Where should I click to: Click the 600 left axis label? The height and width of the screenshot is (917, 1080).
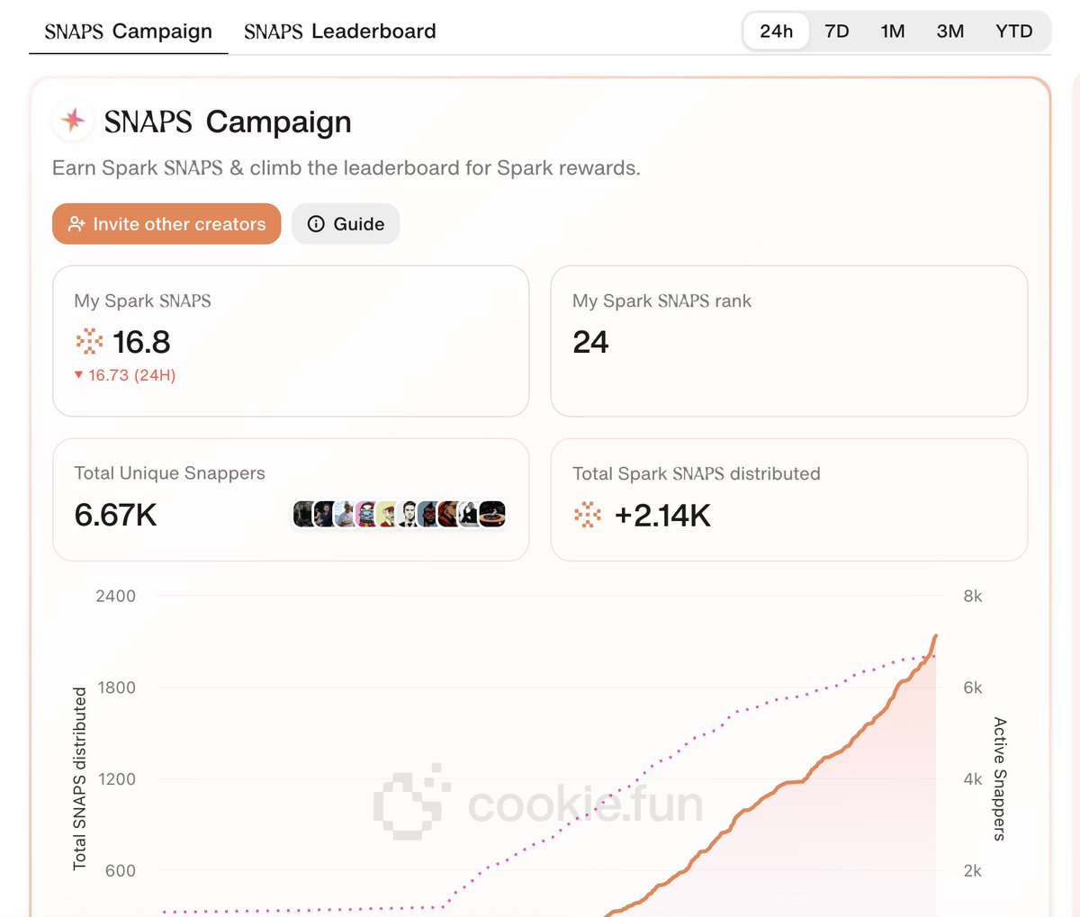click(121, 871)
